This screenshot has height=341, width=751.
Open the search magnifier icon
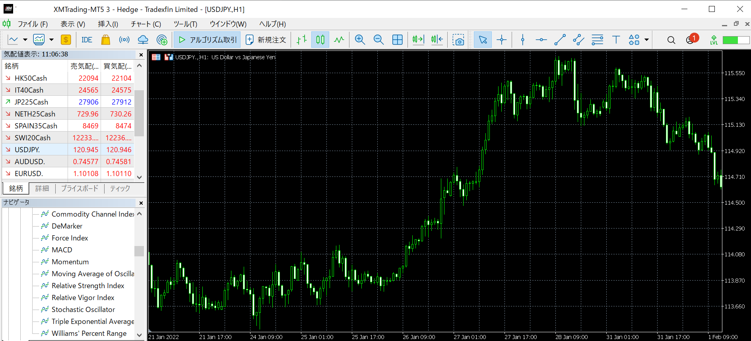tap(671, 40)
